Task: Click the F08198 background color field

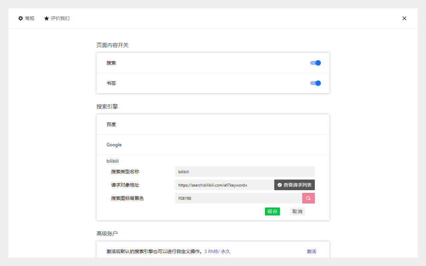Action: click(238, 198)
